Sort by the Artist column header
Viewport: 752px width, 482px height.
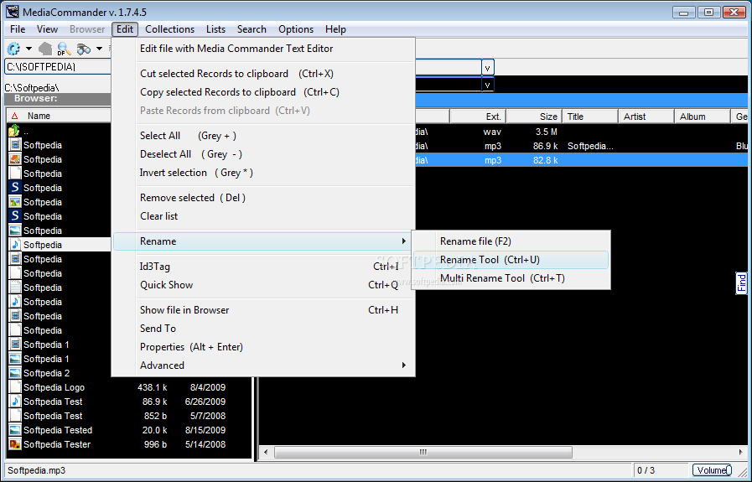point(646,117)
